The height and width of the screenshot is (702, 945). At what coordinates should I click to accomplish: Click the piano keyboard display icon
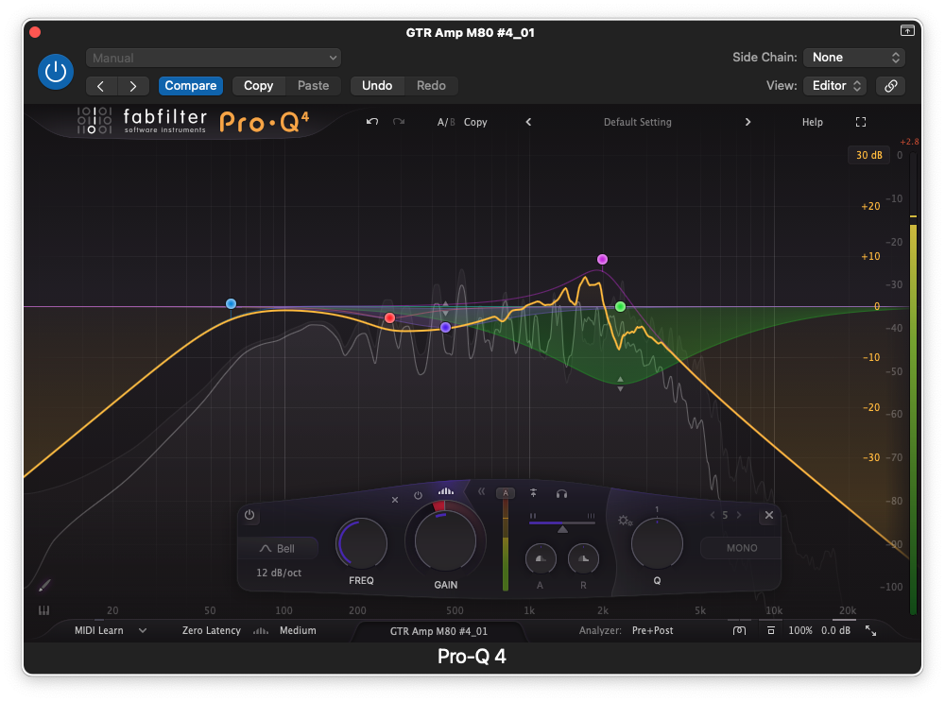point(44,611)
